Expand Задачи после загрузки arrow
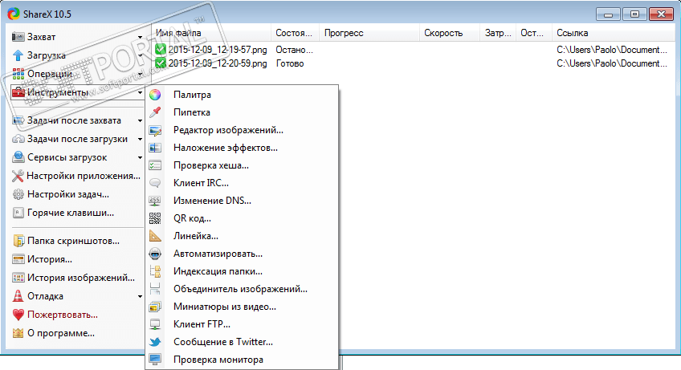Screen dimensions: 681x370 coord(140,140)
